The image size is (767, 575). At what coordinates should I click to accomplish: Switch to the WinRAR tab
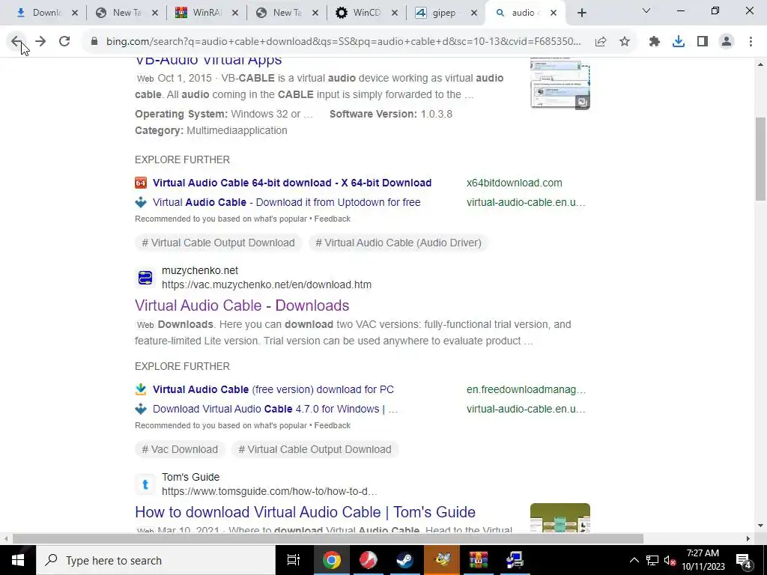coord(207,13)
